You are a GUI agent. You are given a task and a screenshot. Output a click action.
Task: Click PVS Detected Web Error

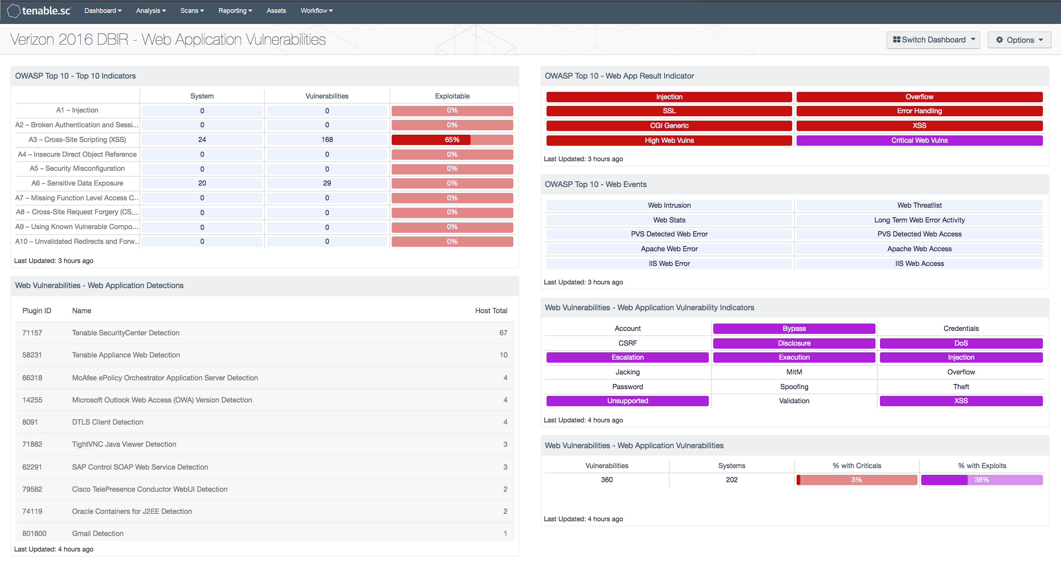[x=669, y=234]
